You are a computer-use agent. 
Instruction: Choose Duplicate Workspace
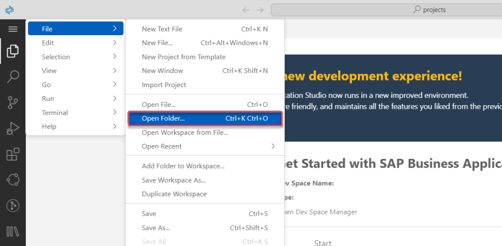(x=205, y=194)
